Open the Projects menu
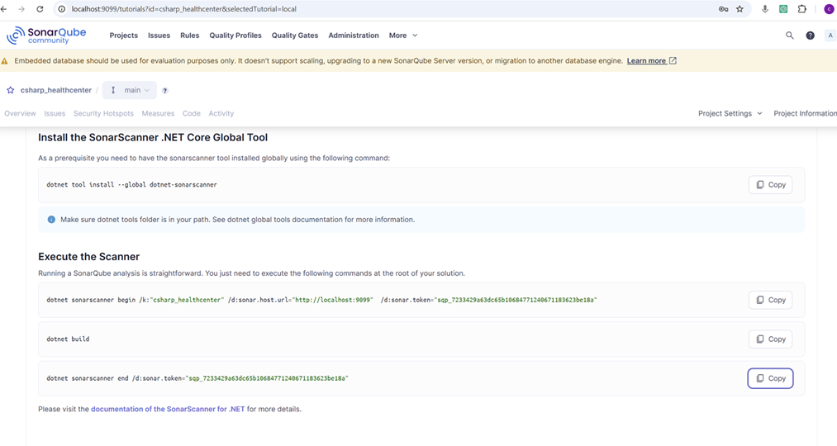 click(x=124, y=36)
